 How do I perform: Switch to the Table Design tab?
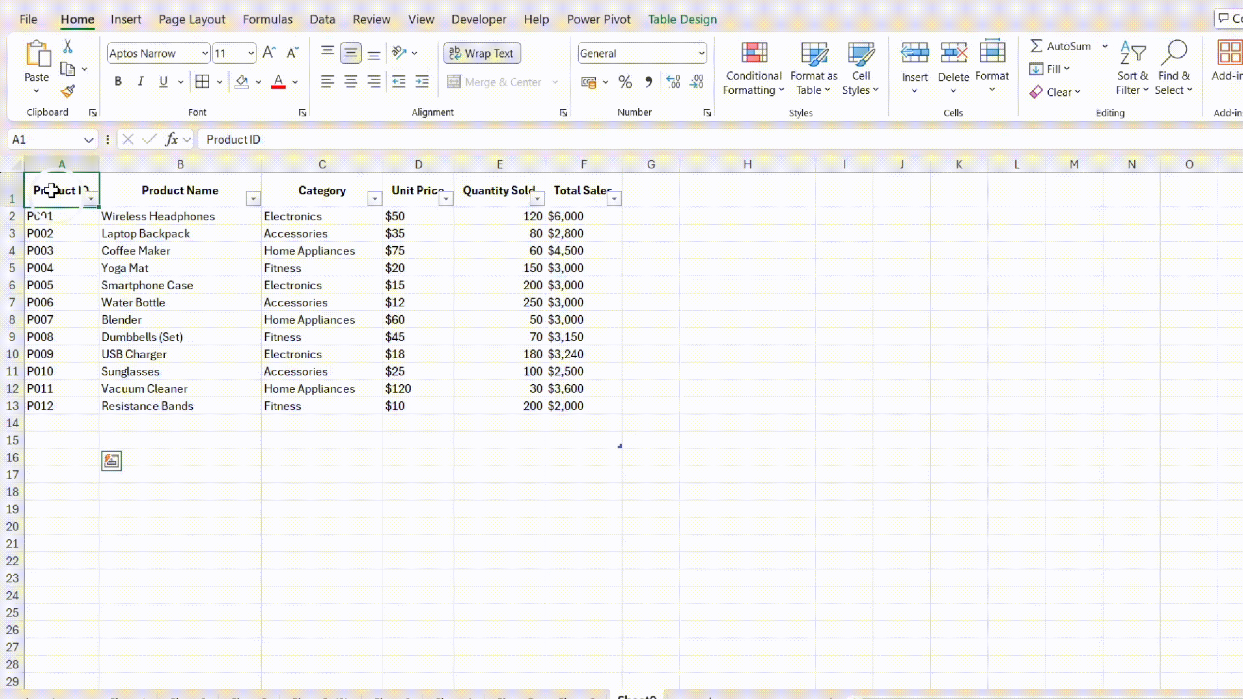(682, 19)
